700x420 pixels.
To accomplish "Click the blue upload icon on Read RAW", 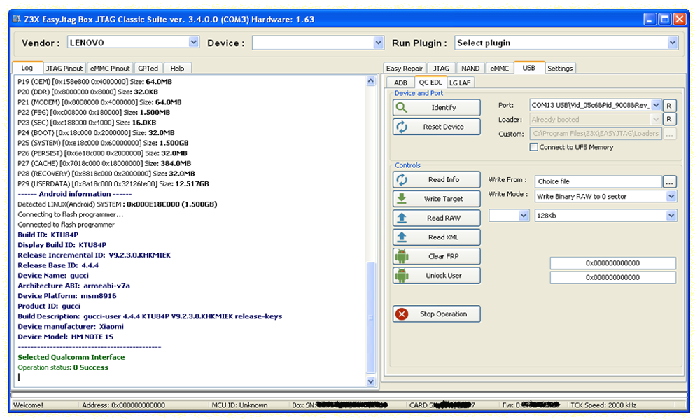I will click(402, 218).
